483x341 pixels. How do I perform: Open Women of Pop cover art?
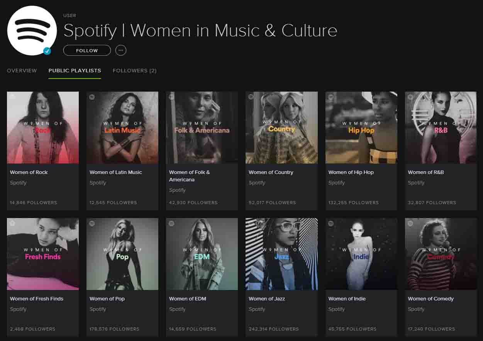tap(122, 254)
